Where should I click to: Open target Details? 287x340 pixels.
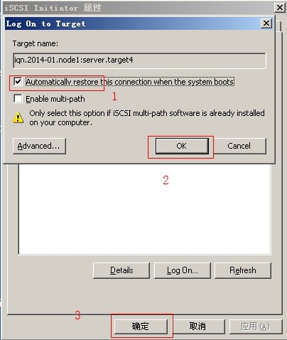click(x=121, y=270)
